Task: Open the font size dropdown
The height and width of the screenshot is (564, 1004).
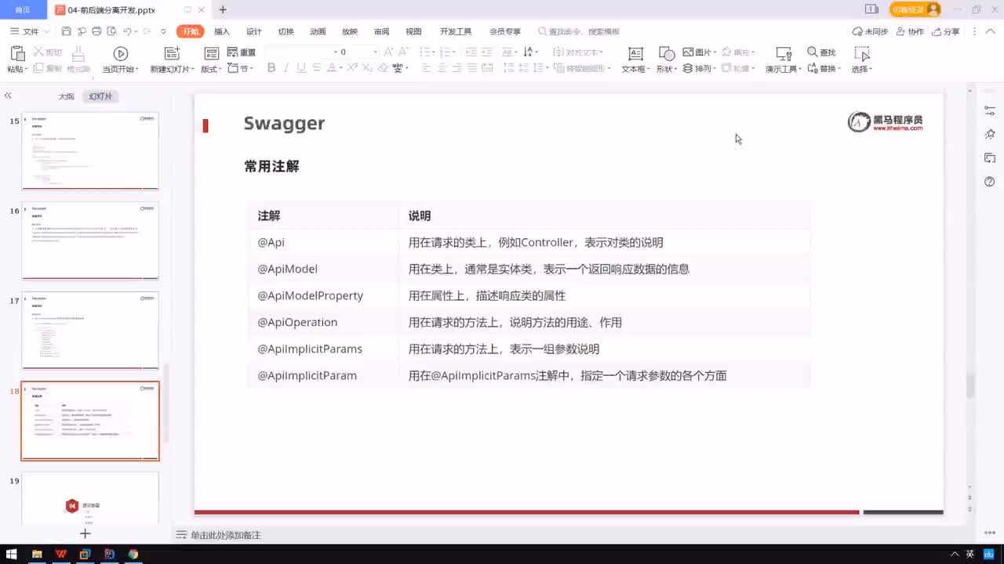Action: click(375, 52)
